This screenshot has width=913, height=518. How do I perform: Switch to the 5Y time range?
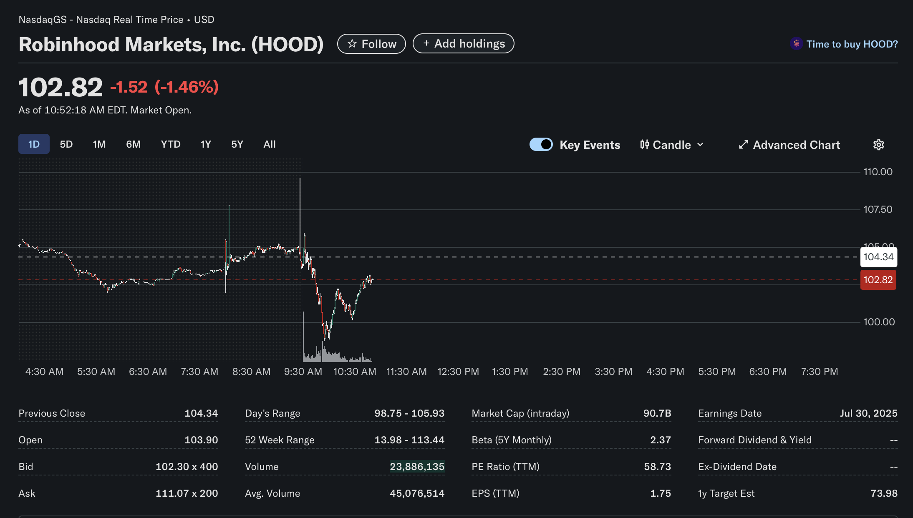[x=237, y=144]
